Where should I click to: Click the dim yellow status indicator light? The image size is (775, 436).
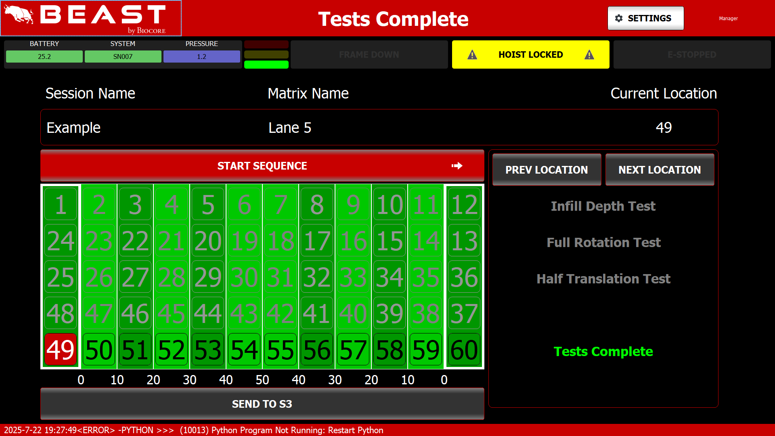click(266, 55)
